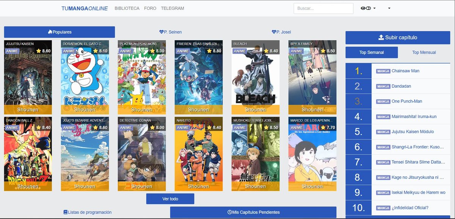Click the Shounen label on Spy x Family
The image size is (455, 219).
(312, 110)
